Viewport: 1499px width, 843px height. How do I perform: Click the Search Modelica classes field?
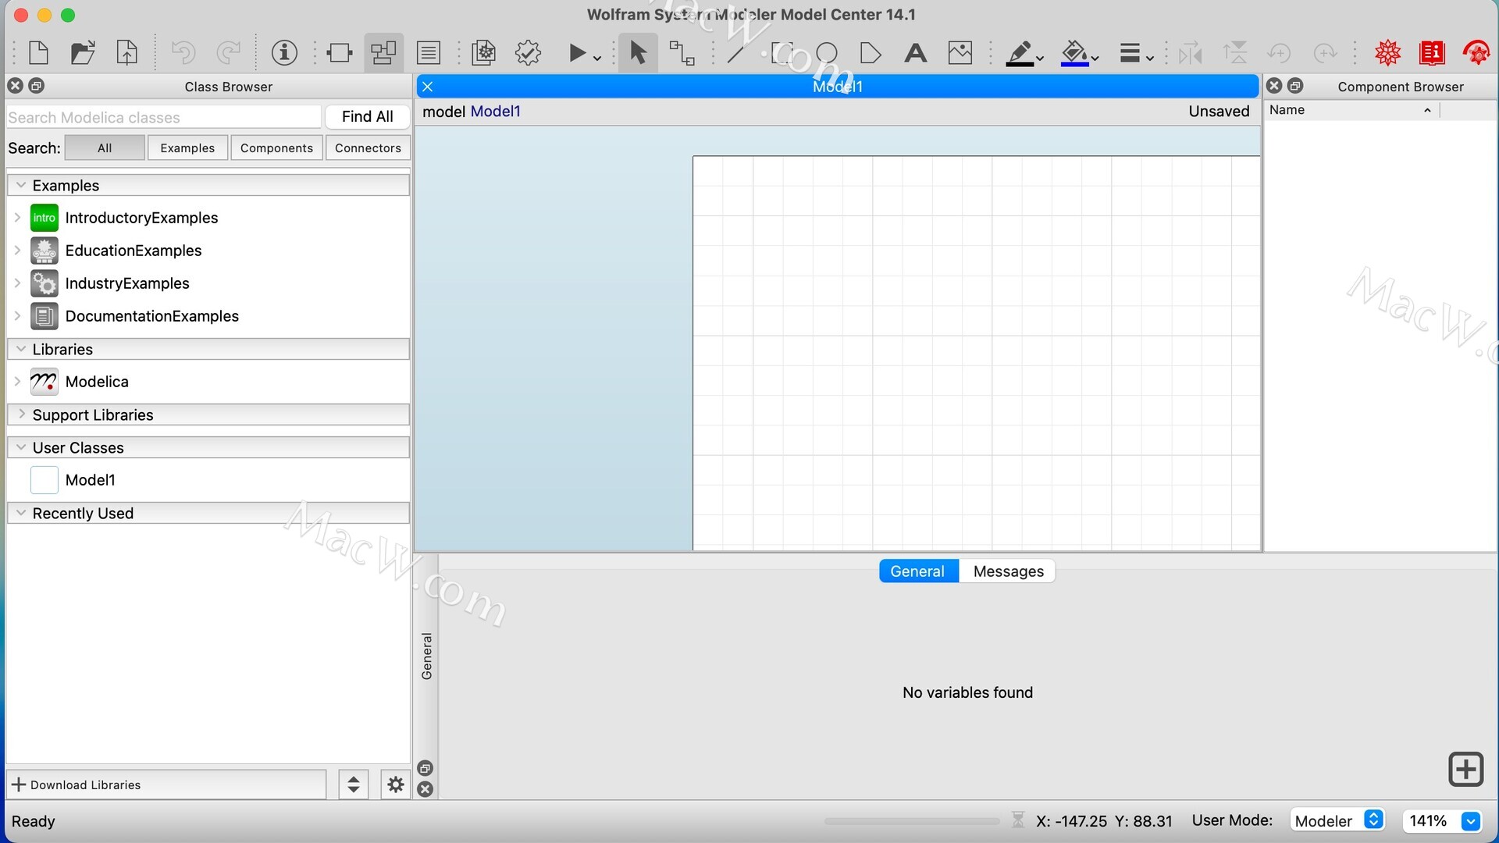pyautogui.click(x=164, y=117)
